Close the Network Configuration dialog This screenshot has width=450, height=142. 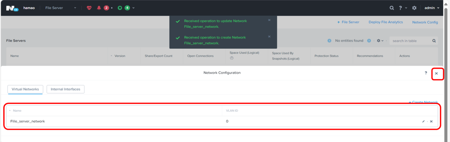436,73
